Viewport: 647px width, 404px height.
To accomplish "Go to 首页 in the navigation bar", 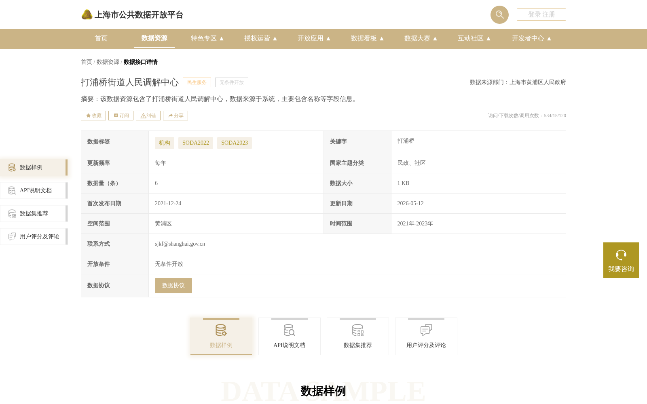I will [x=101, y=38].
